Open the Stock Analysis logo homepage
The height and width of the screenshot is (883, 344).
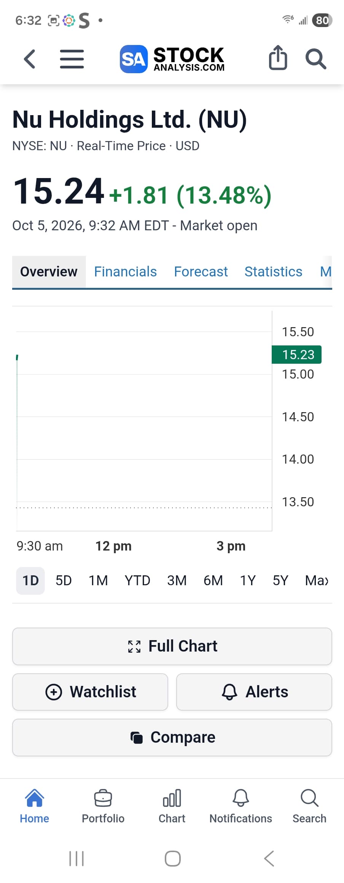172,59
